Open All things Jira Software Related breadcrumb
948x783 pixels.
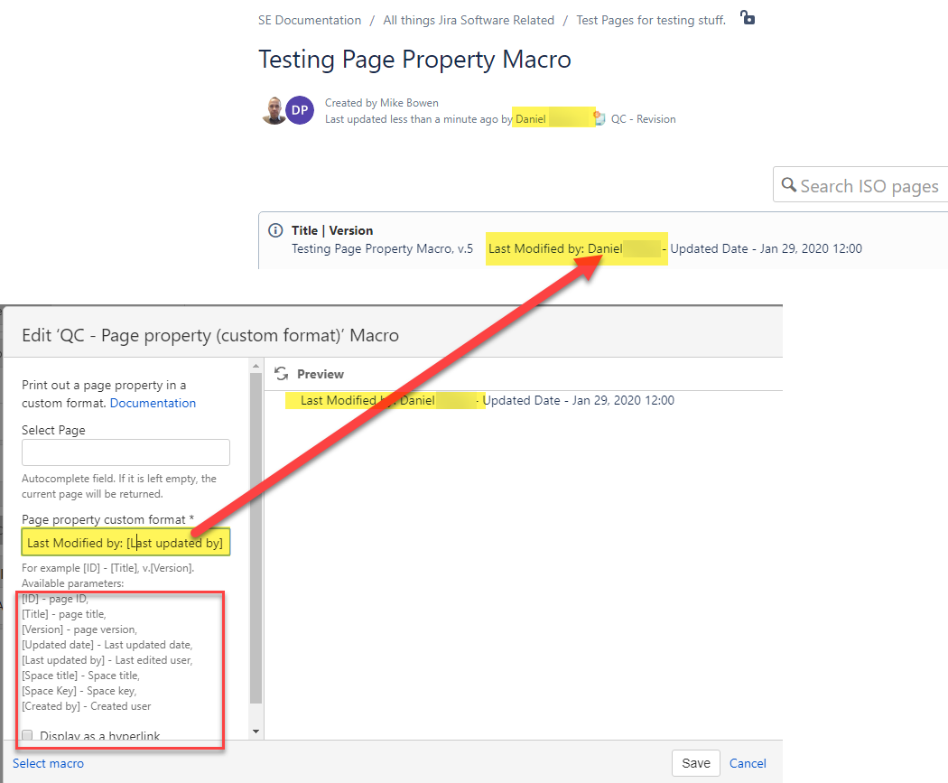469,20
